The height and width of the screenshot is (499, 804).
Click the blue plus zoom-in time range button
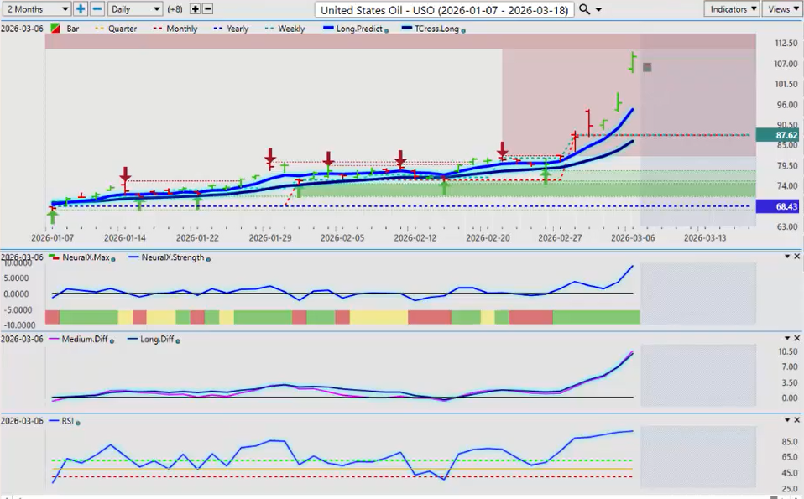pos(81,8)
